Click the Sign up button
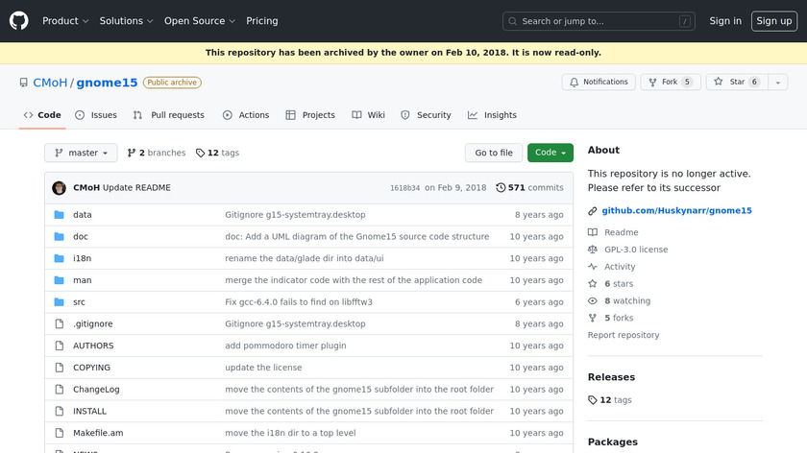This screenshot has width=807, height=453. 773,21
